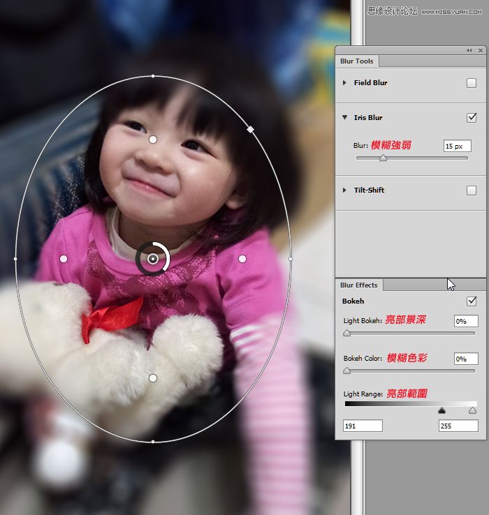Expand the Tilt-Shift section
The image size is (489, 515).
pos(344,191)
